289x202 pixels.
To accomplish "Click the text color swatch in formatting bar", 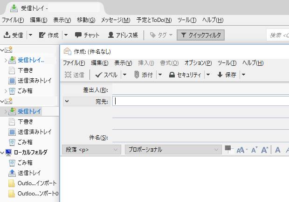I will [228, 149].
